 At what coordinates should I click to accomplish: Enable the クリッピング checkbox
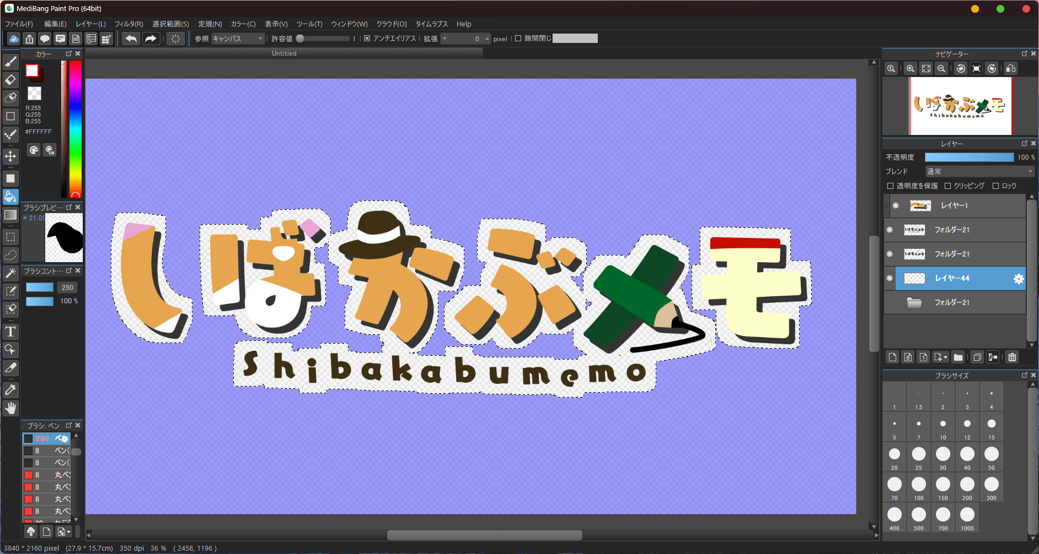coord(947,186)
